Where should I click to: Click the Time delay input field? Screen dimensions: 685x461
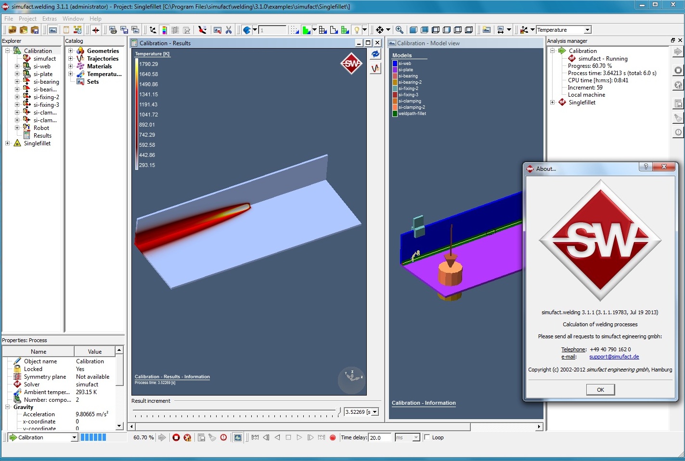[x=379, y=437]
